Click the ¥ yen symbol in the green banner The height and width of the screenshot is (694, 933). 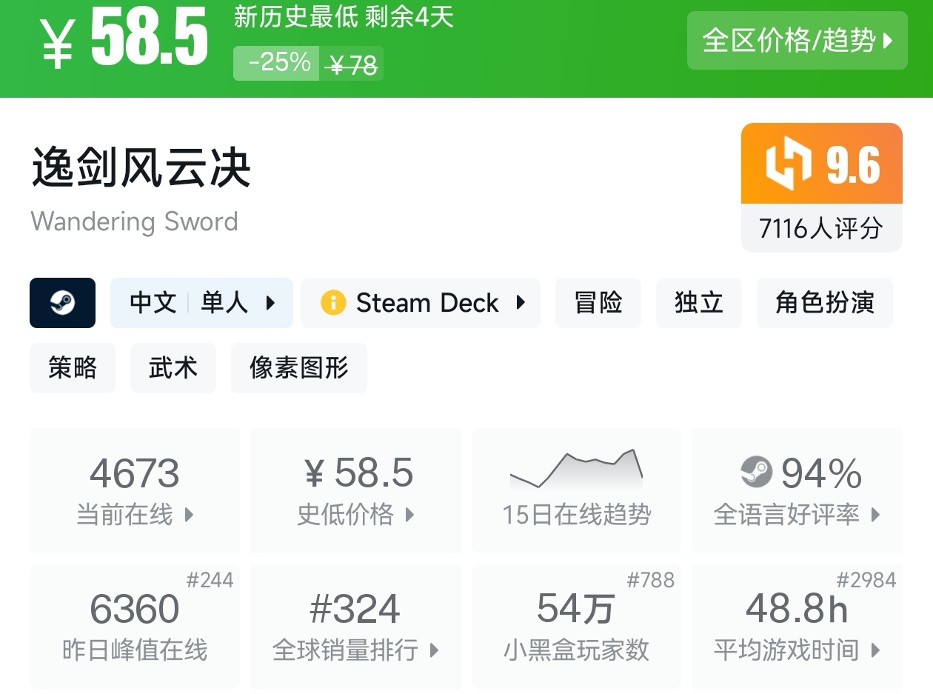pos(57,42)
